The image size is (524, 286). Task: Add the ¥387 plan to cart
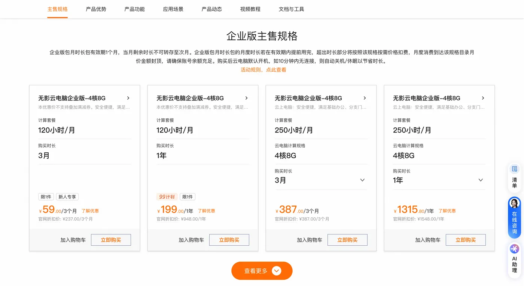click(x=310, y=240)
